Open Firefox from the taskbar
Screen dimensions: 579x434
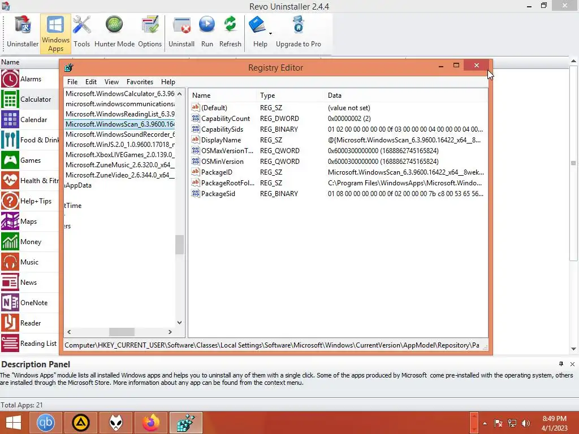tap(151, 423)
